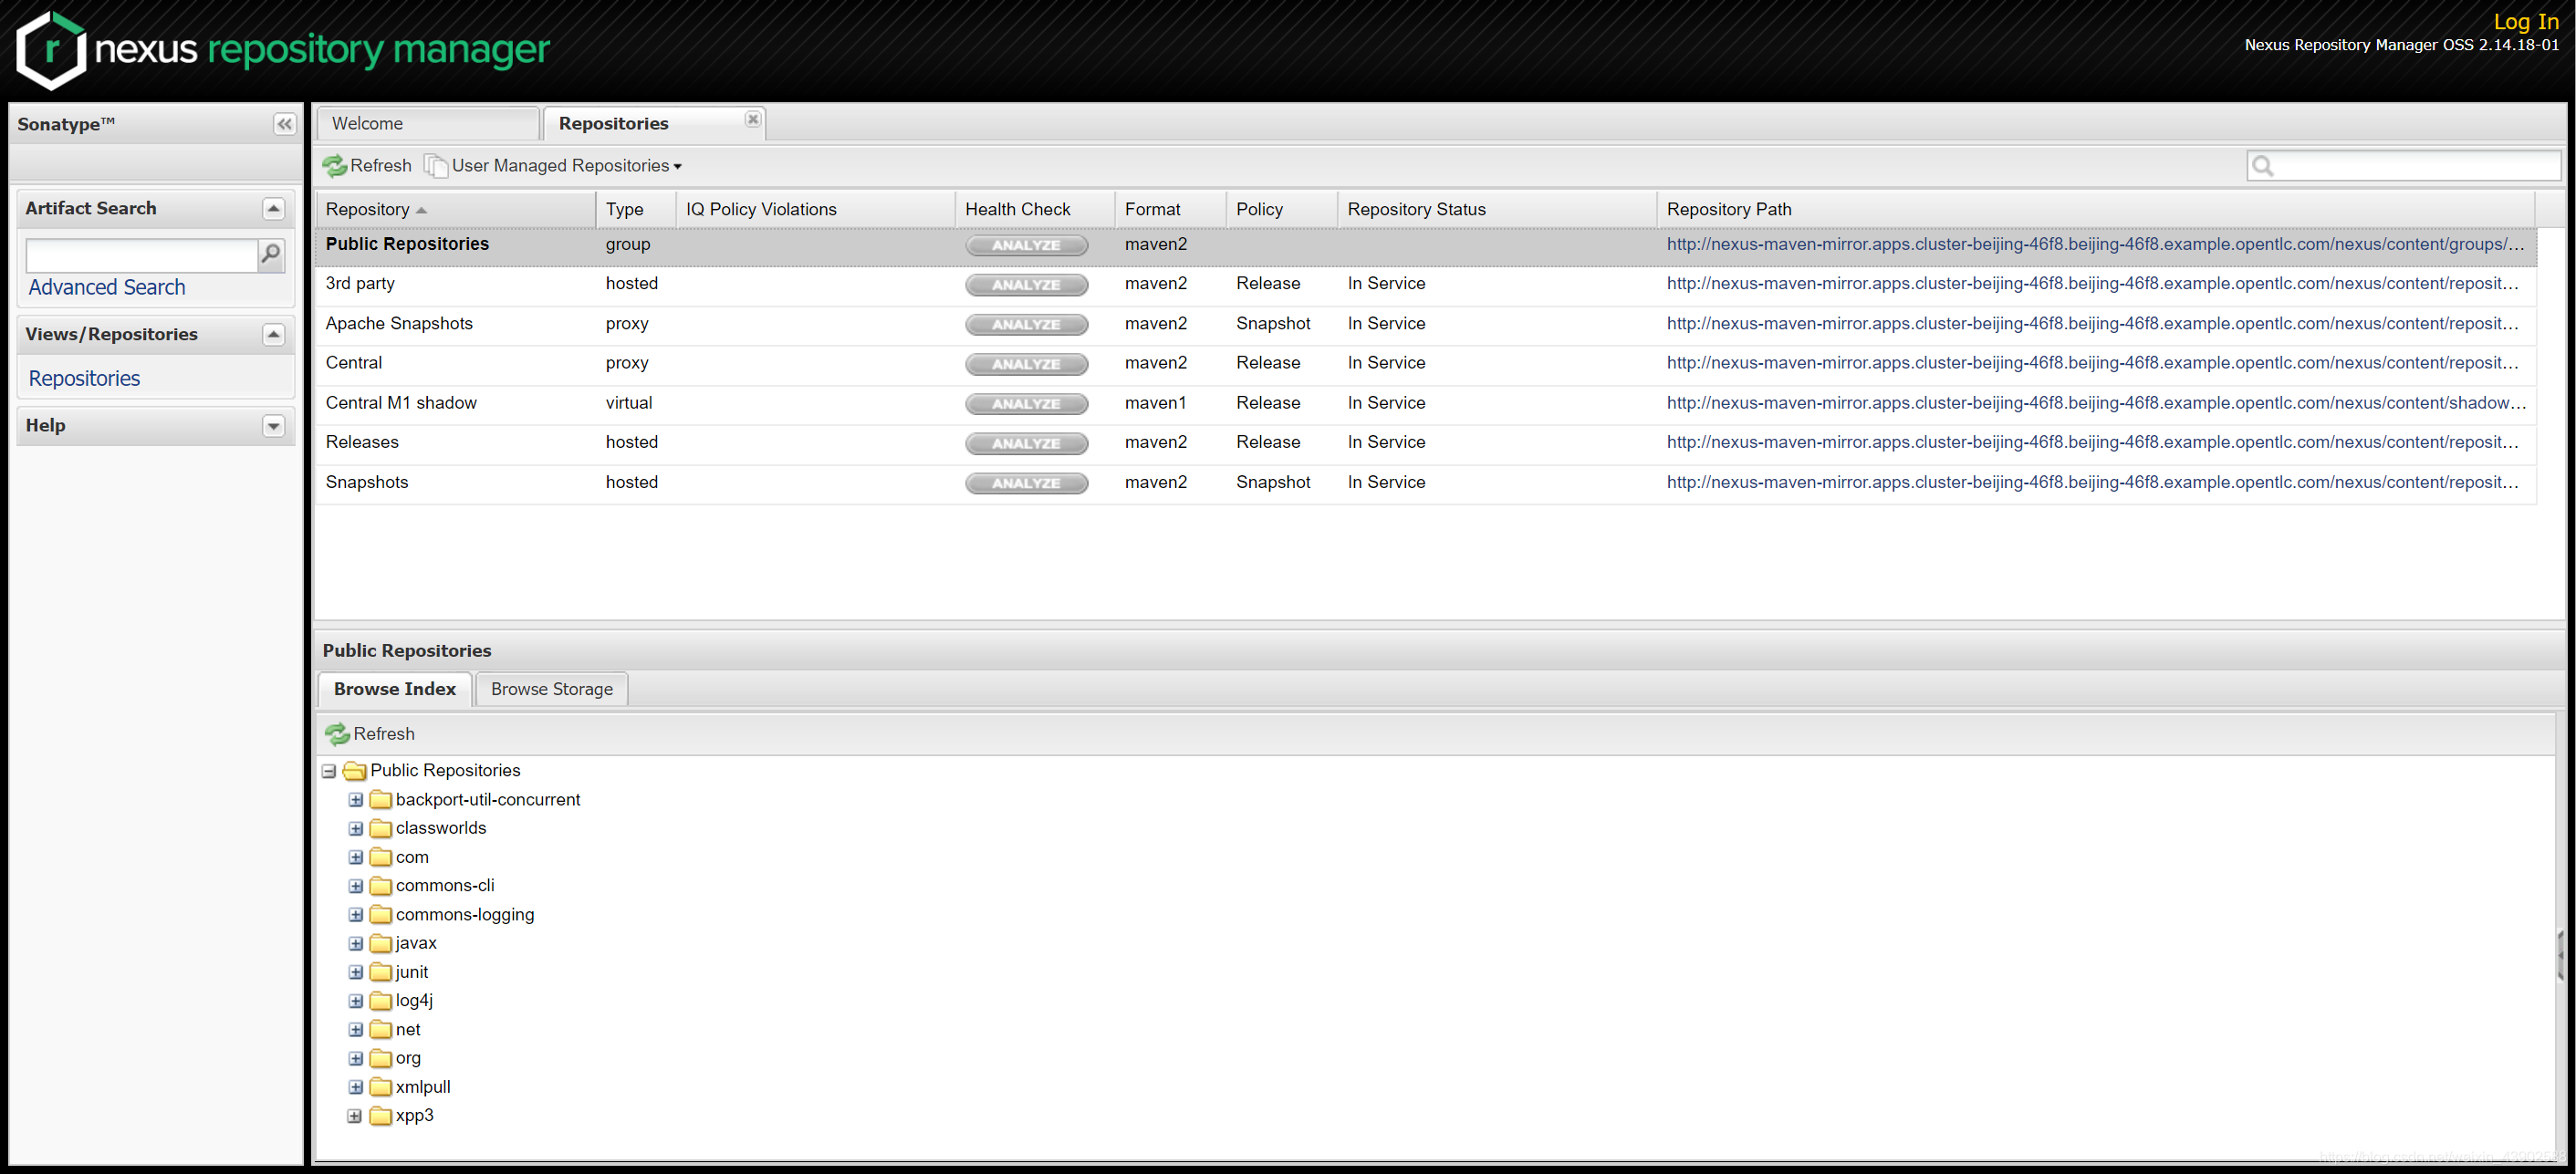
Task: Click the Artifact Search magnifier icon
Action: (270, 255)
